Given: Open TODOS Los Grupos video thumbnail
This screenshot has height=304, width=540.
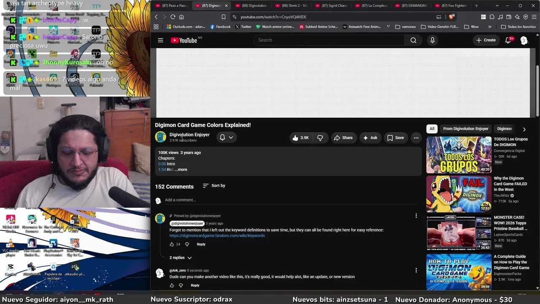Looking at the screenshot, I should 459,155.
